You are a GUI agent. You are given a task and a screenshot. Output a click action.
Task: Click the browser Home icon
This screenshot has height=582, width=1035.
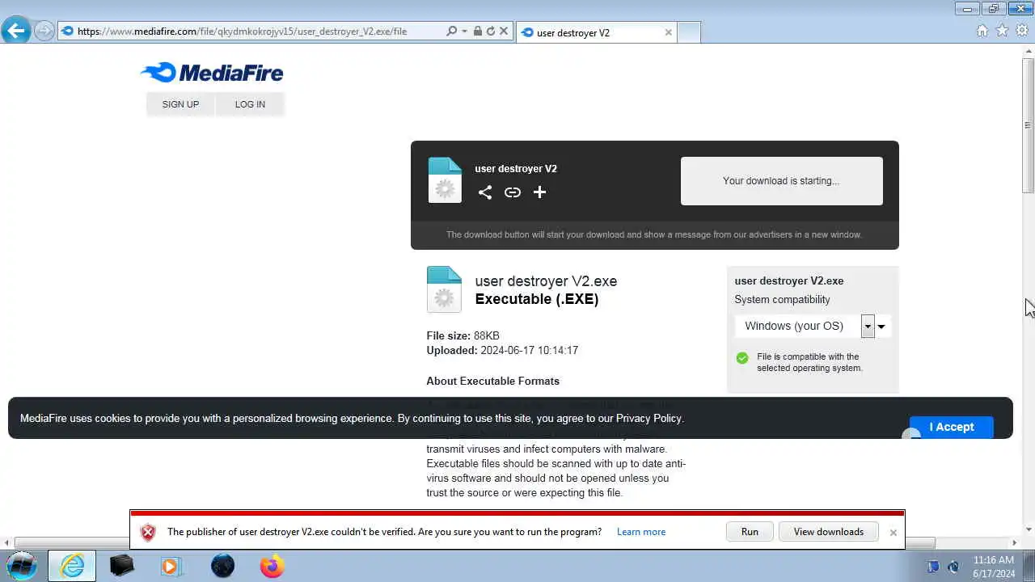982,31
